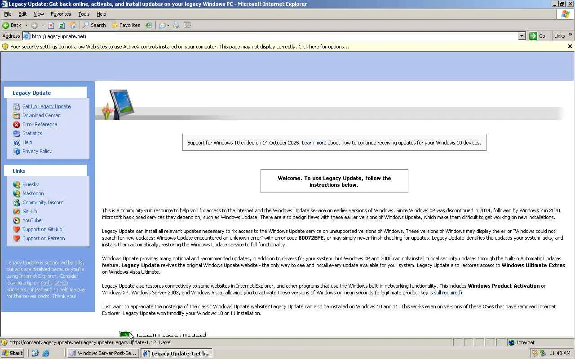Print the page with the Print icon
This screenshot has height=359, width=575.
tap(177, 25)
